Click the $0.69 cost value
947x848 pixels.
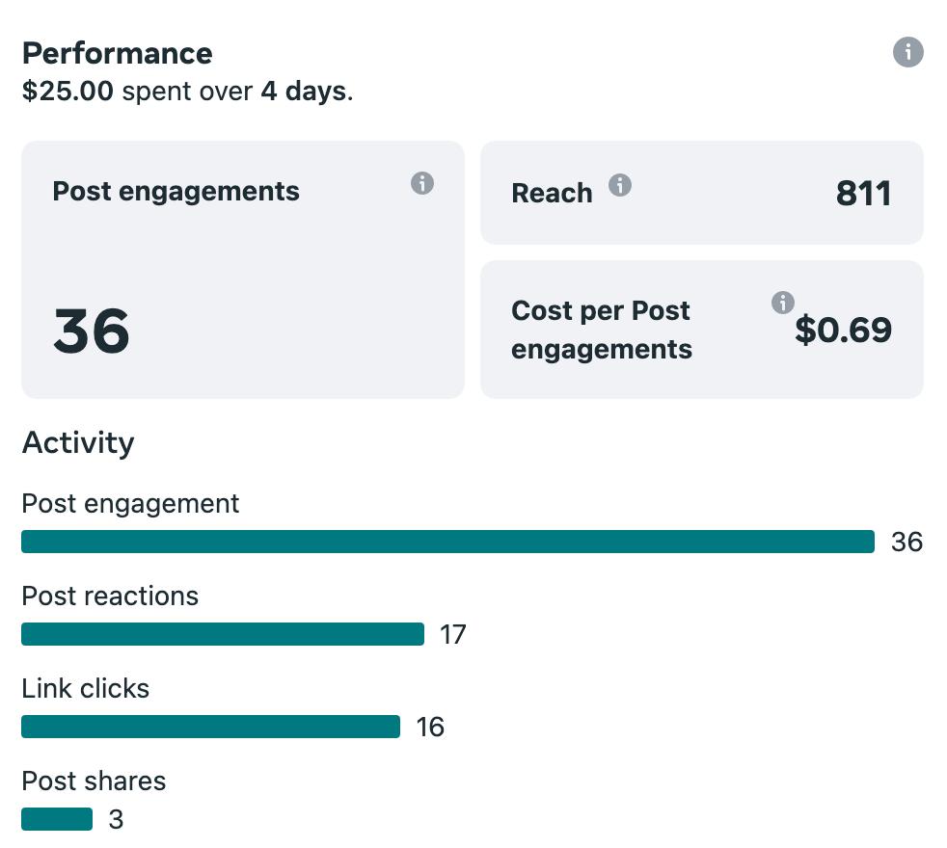[844, 331]
